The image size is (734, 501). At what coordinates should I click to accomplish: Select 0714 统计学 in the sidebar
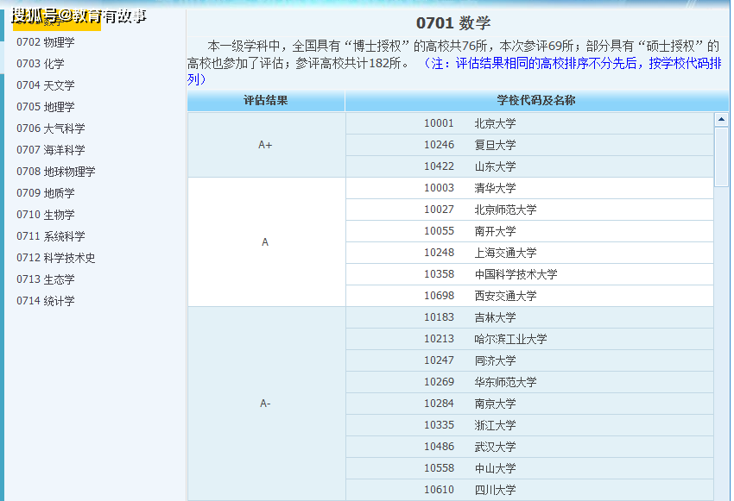(46, 301)
